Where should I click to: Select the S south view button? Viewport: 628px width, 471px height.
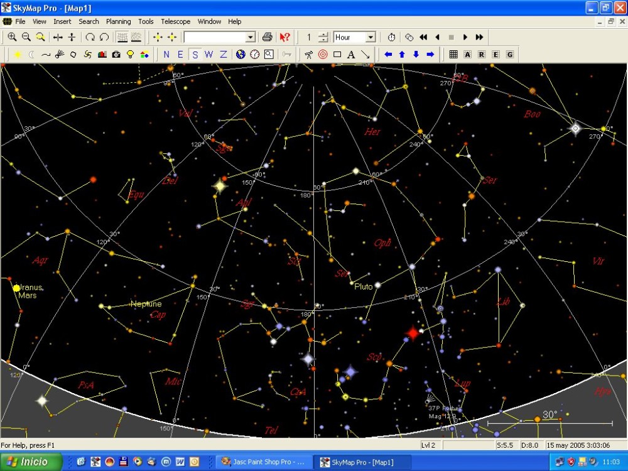195,55
